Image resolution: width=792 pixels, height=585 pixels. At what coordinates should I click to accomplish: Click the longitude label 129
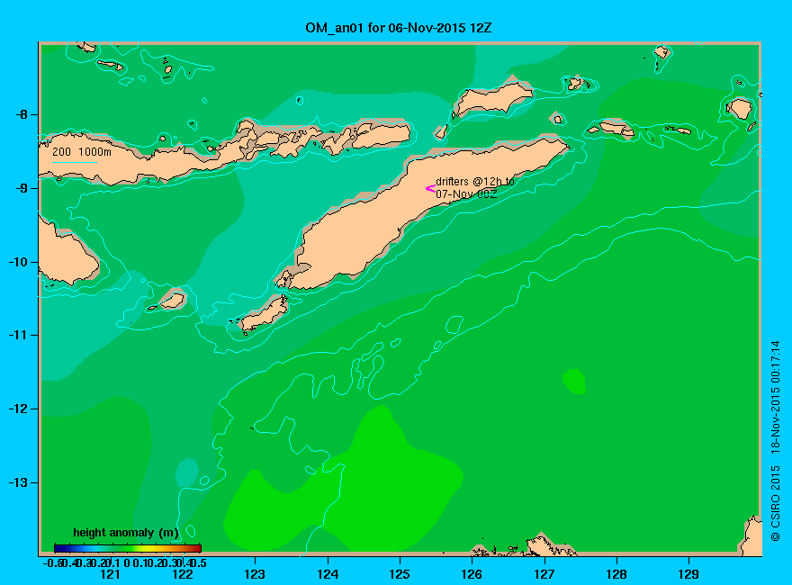(x=688, y=574)
